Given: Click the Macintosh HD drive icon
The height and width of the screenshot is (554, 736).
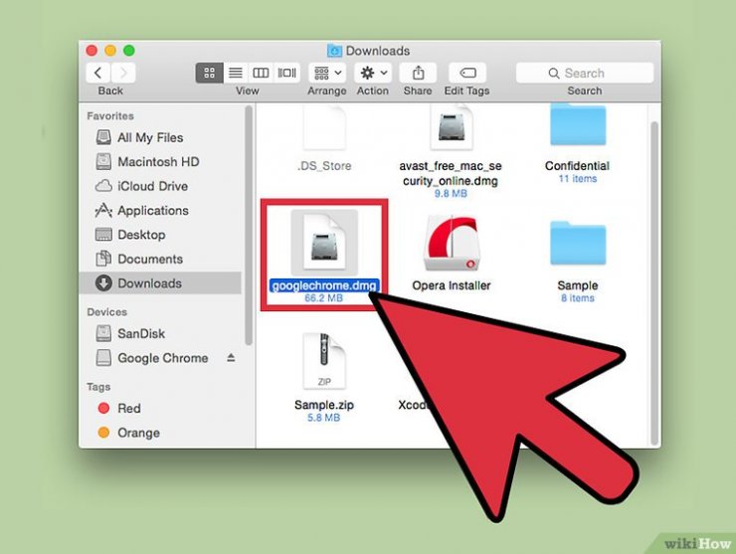Looking at the screenshot, I should (x=103, y=161).
